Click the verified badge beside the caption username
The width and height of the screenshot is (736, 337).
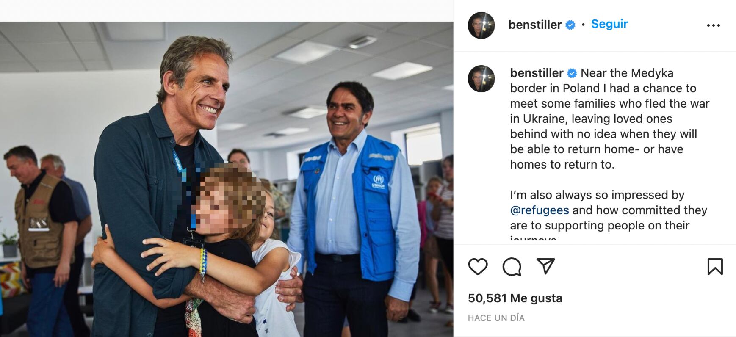(x=572, y=73)
